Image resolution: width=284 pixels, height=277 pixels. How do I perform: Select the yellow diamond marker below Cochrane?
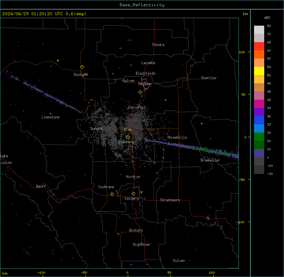click(112, 194)
